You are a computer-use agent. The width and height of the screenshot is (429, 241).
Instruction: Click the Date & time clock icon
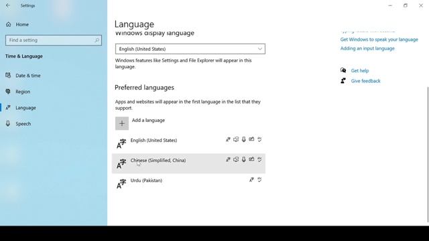pos(8,75)
